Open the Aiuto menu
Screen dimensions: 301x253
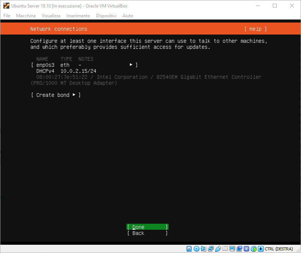(x=128, y=15)
